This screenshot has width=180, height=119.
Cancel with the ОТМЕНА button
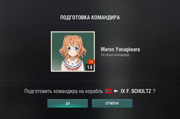pos(112,103)
